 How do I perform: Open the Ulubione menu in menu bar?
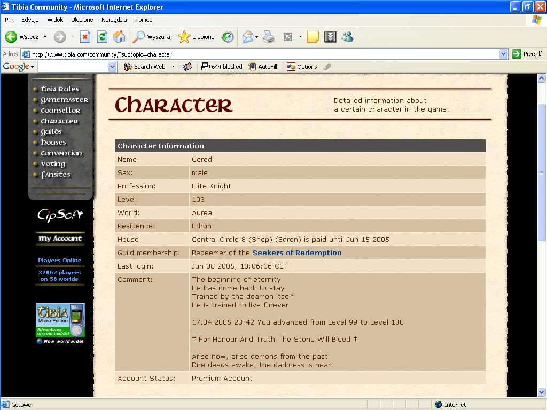pyautogui.click(x=82, y=20)
